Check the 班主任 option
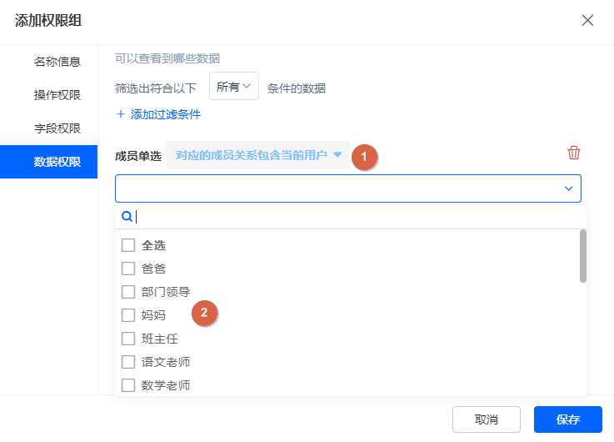614x442 pixels. tap(128, 339)
